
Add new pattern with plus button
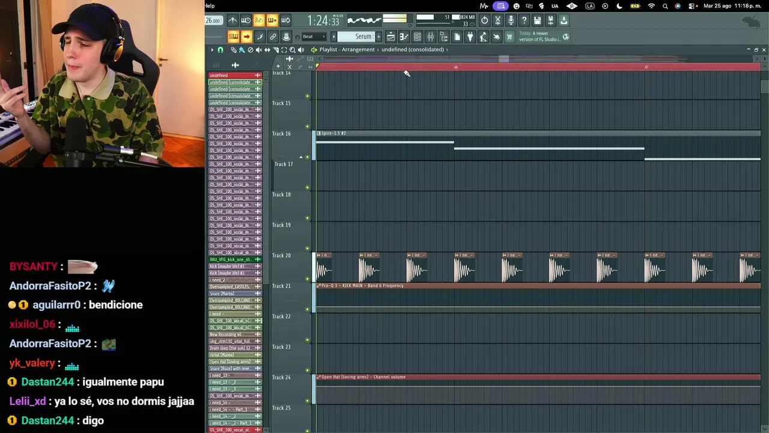tap(378, 37)
